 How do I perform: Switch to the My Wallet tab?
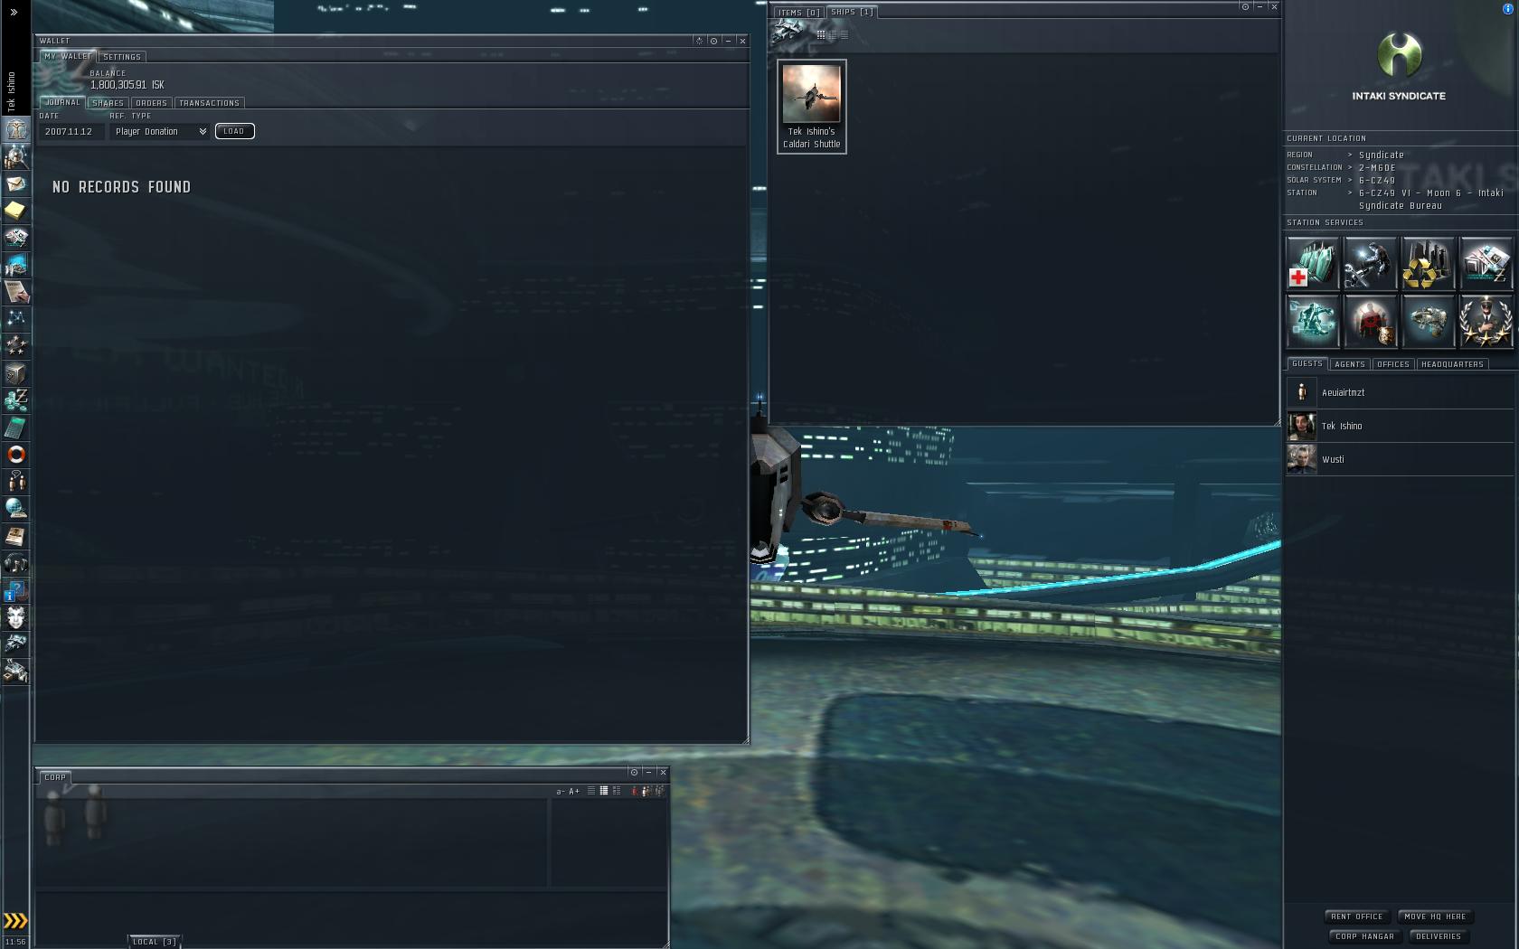[68, 56]
